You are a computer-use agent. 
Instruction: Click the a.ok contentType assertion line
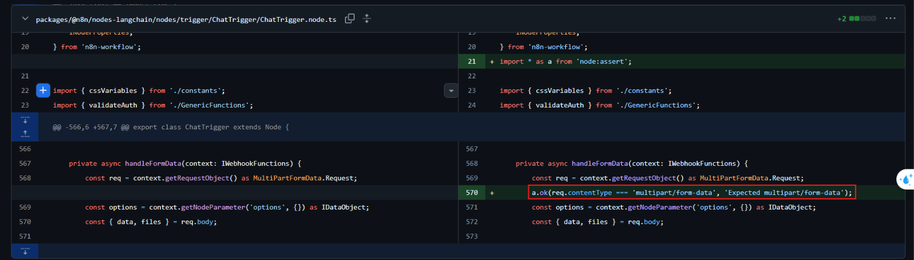coord(692,193)
